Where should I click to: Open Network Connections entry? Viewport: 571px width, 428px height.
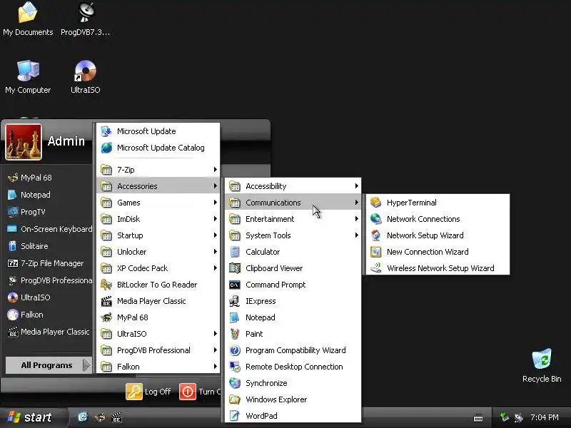[x=438, y=219]
